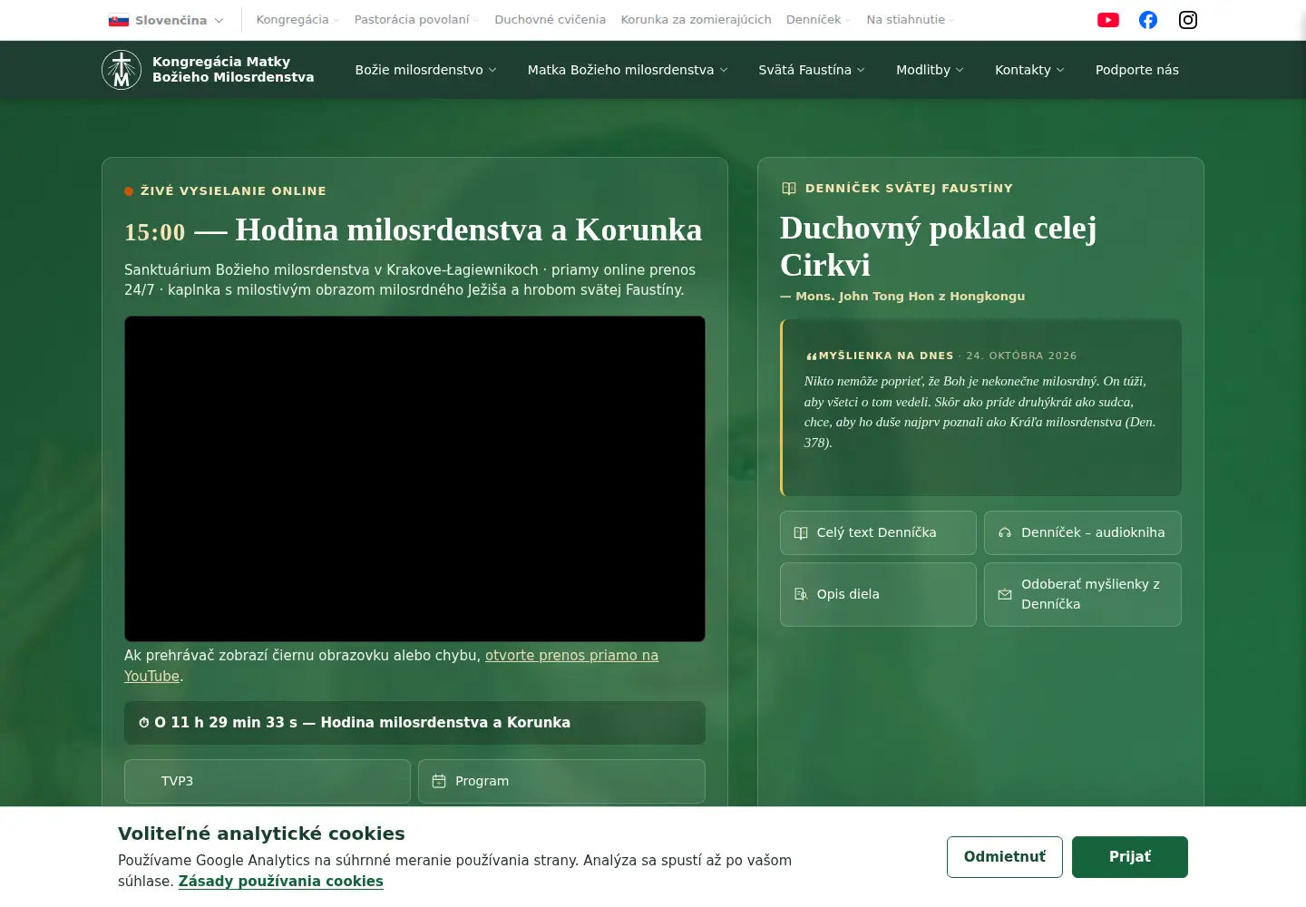1306x907 pixels.
Task: Click the heading Duchovný poklad celej Cirkvi
Action: click(x=938, y=247)
